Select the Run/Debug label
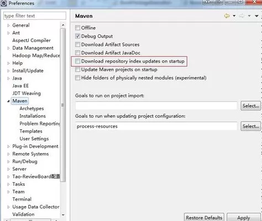 click(x=25, y=161)
